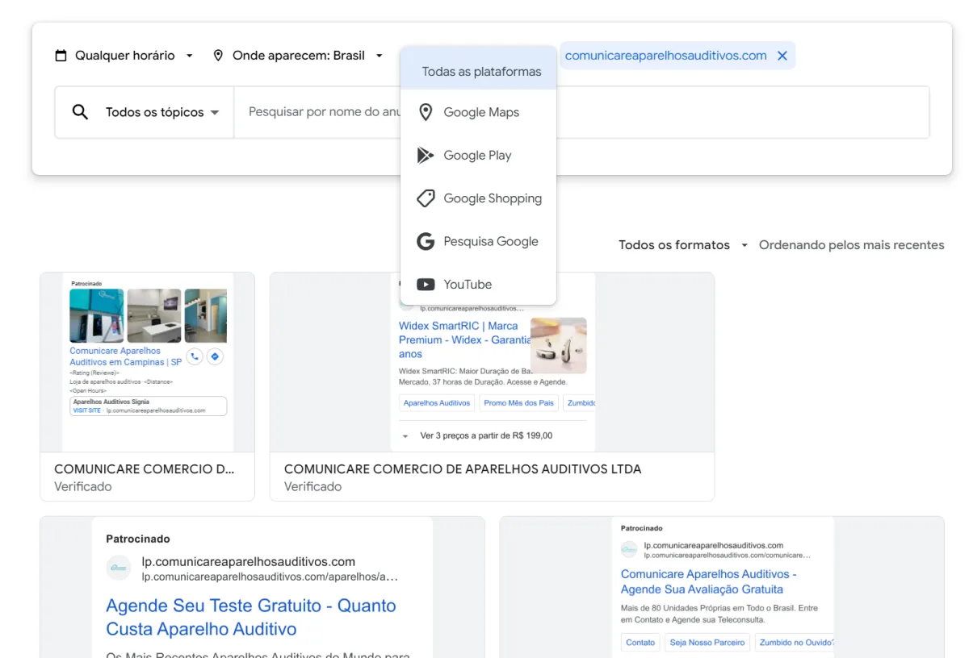
Task: Click the Google Play triangle icon
Action: click(x=426, y=155)
